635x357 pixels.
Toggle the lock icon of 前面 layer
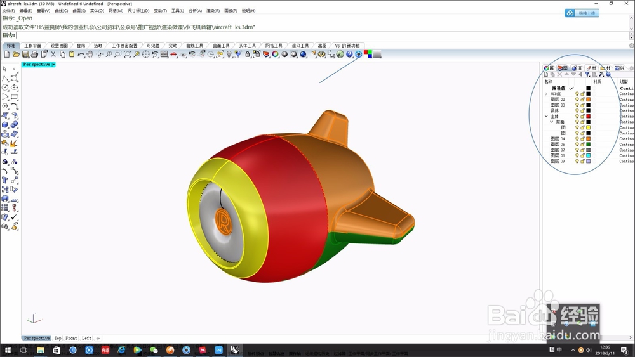click(583, 122)
